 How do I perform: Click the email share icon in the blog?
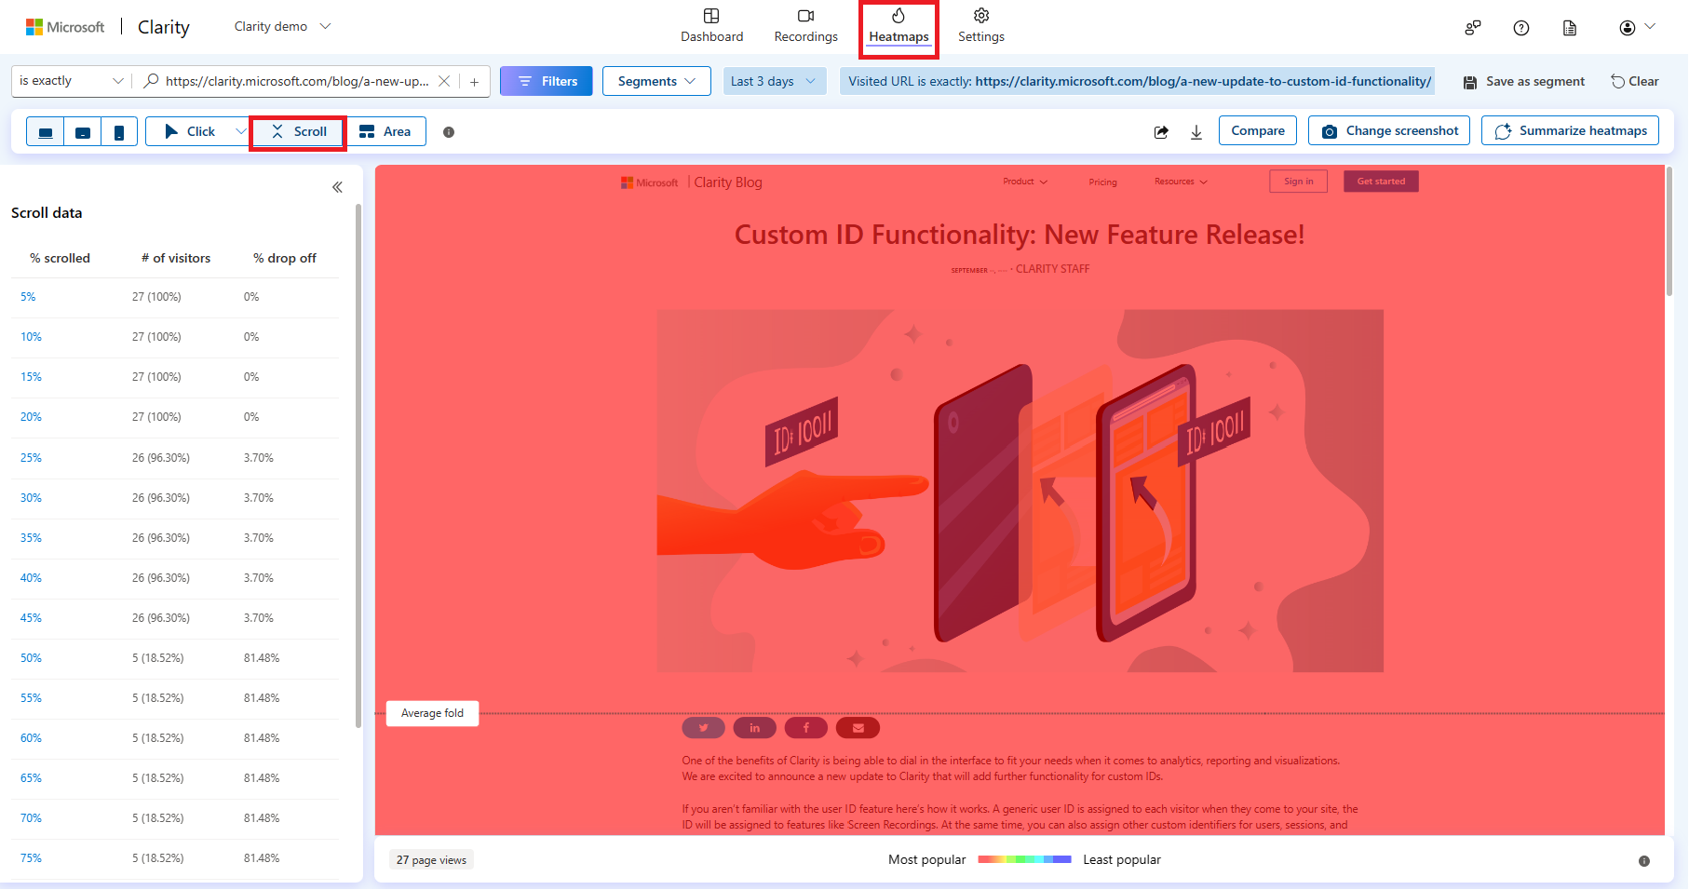tap(858, 728)
